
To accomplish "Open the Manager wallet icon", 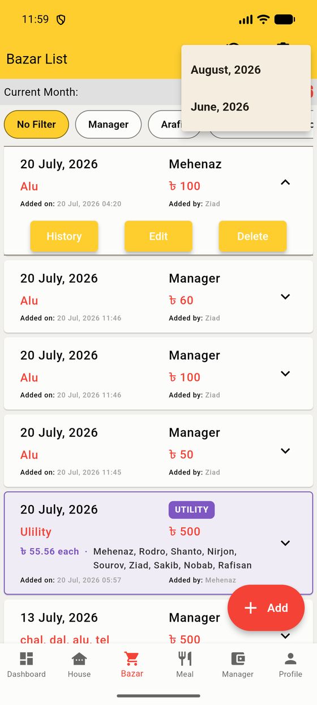I will pos(238,659).
